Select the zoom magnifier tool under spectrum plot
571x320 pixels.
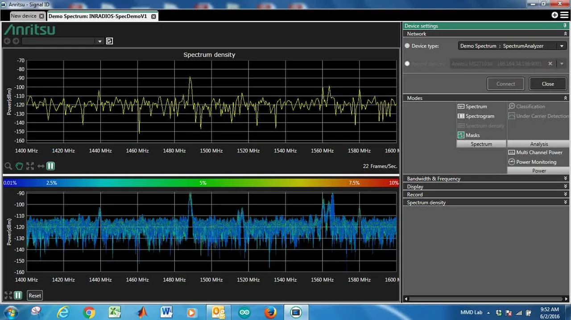point(8,166)
